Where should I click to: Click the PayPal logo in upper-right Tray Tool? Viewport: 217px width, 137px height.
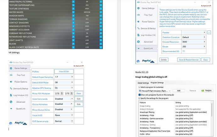click(148, 61)
